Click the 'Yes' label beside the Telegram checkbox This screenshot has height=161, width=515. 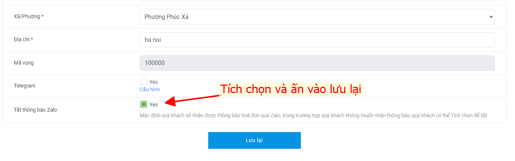(x=153, y=82)
